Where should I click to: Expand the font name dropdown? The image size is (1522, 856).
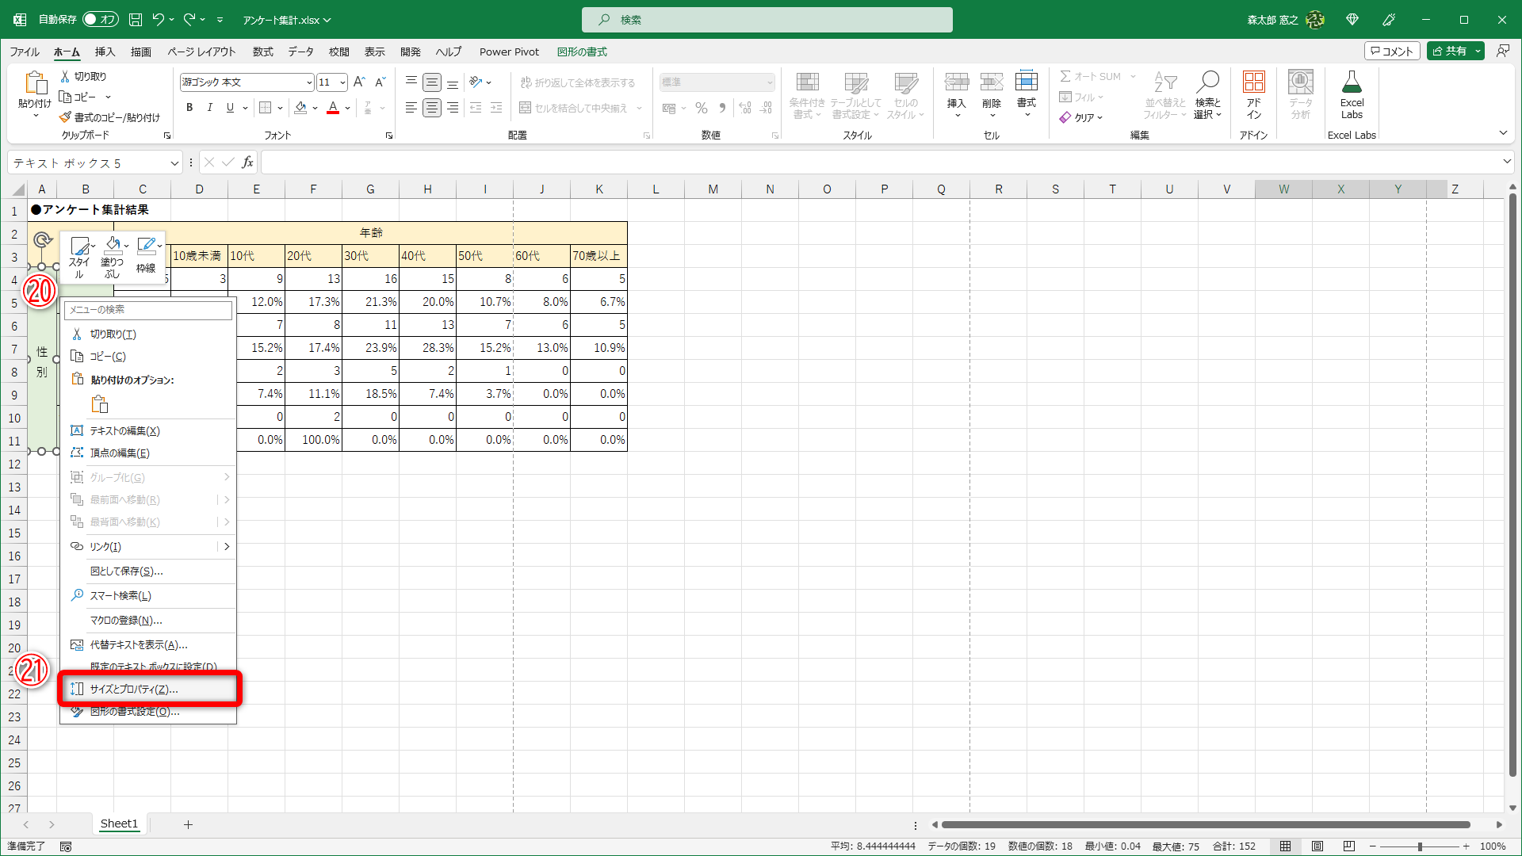309,82
